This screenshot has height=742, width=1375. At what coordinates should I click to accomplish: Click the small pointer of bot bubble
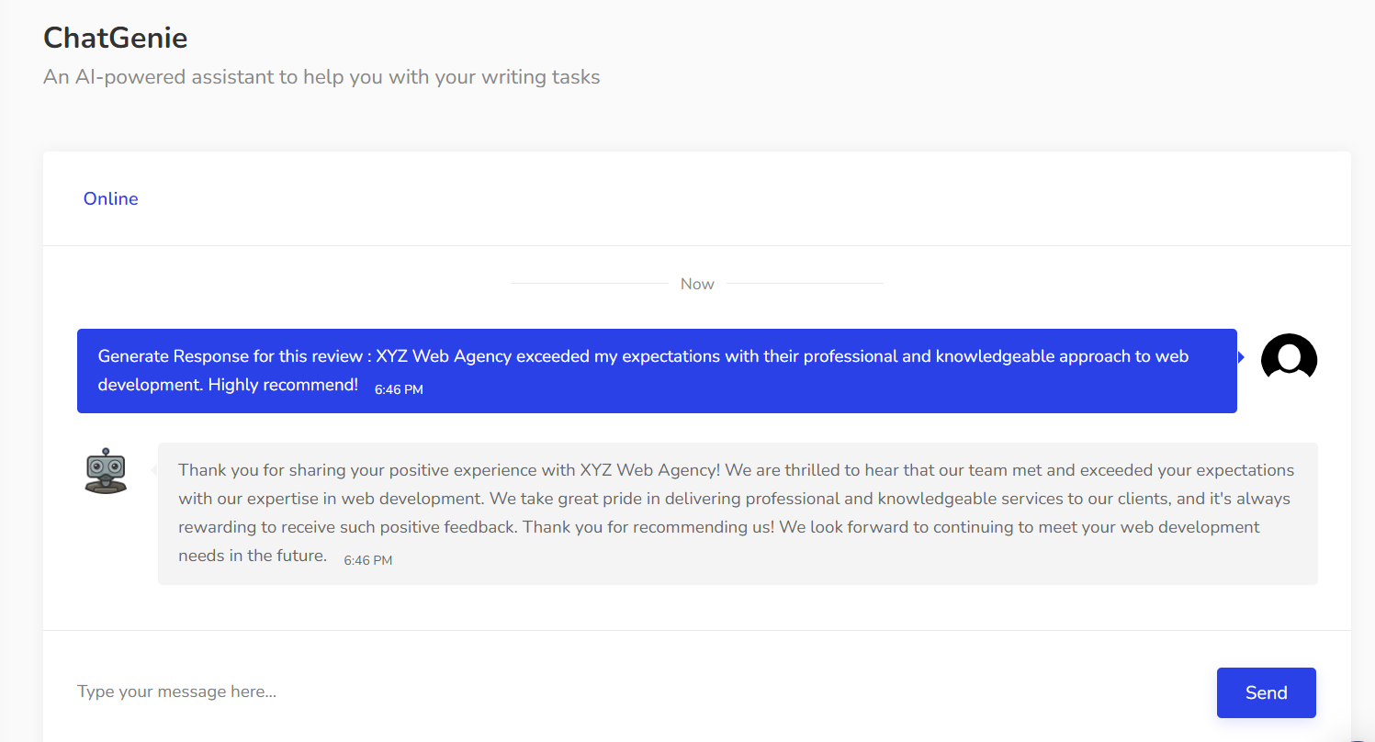154,470
